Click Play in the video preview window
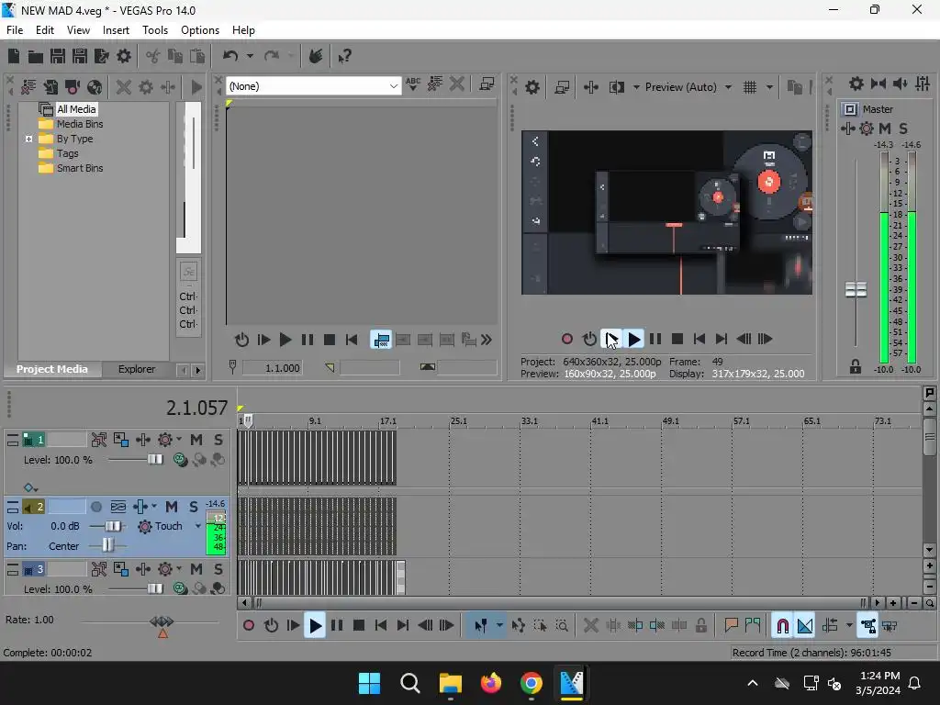The image size is (940, 705). click(633, 340)
